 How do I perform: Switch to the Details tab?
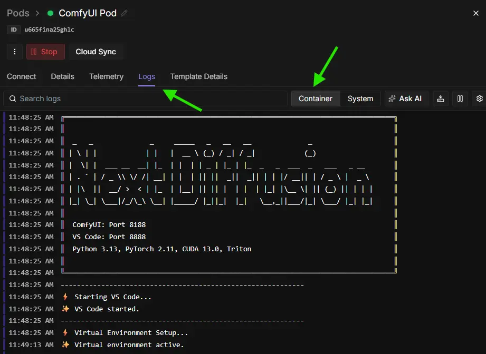63,76
